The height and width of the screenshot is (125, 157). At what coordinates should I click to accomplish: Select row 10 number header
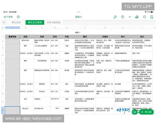[3, 110]
